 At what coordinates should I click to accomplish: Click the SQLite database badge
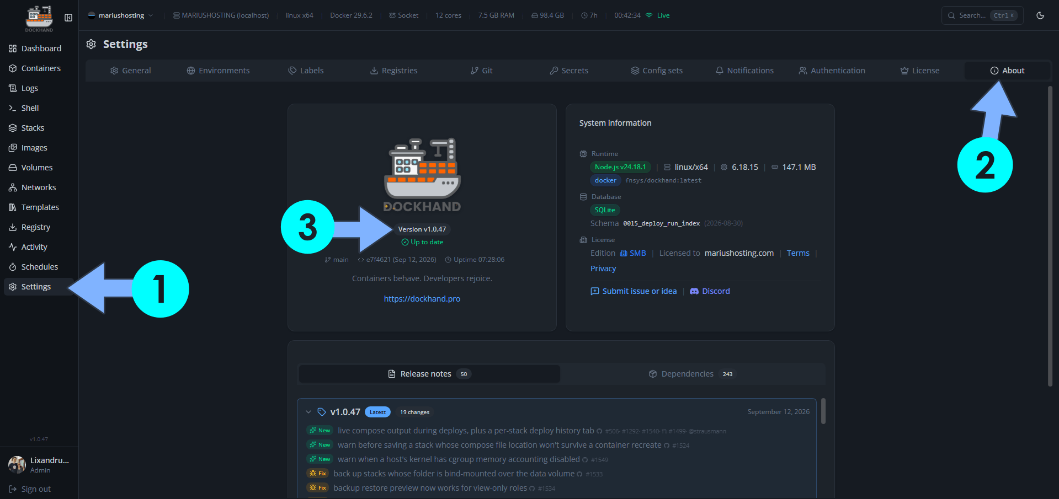[x=605, y=210]
